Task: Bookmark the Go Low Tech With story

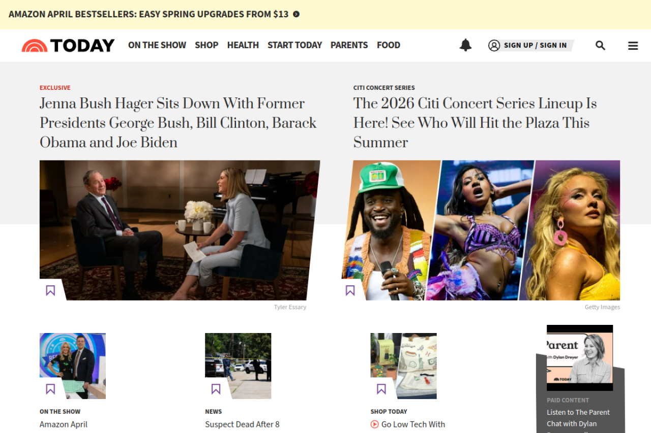Action: click(381, 389)
